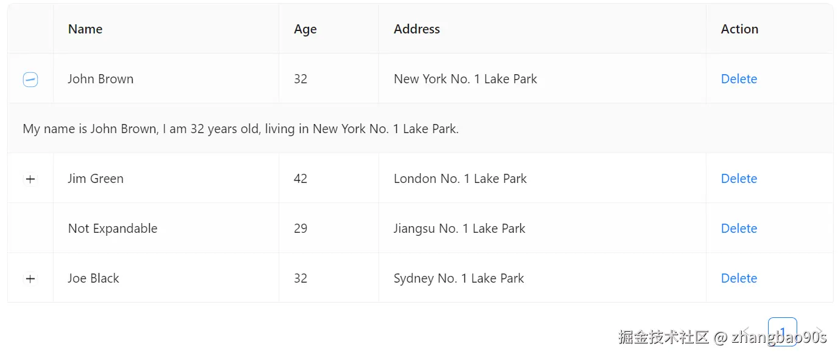Click the expanded John Brown description text
This screenshot has height=358, width=838.
tap(240, 129)
